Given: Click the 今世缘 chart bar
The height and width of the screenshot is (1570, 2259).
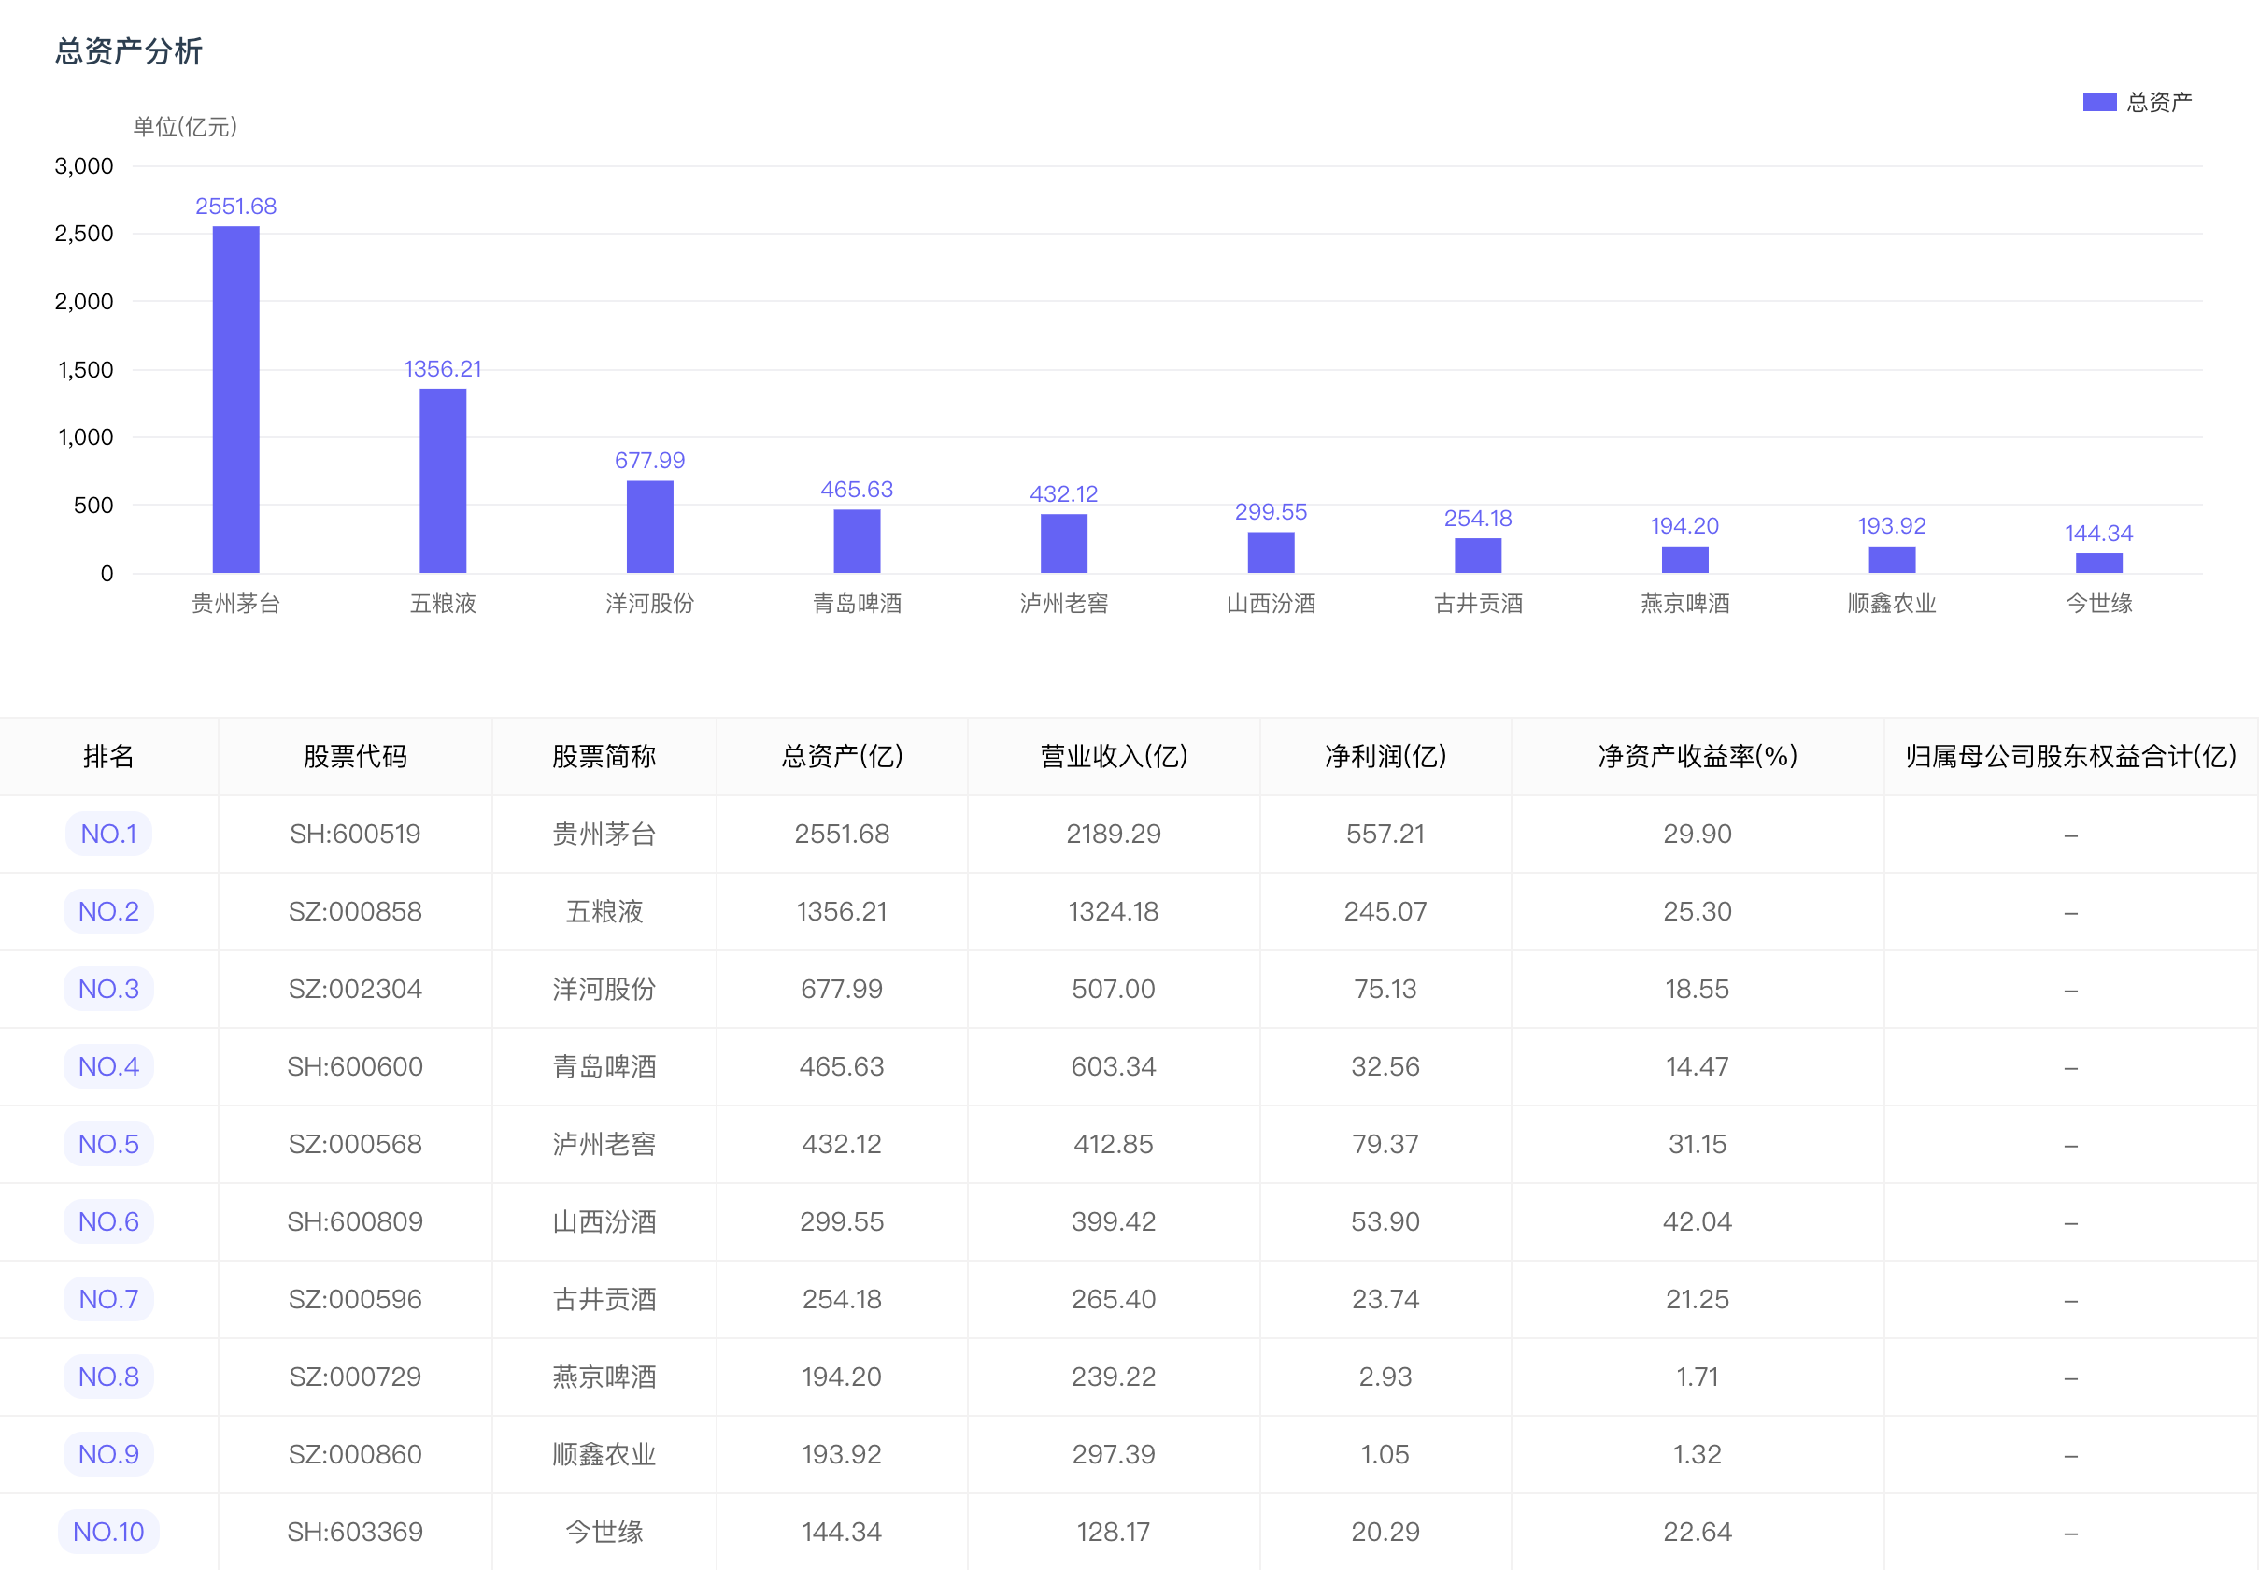Looking at the screenshot, I should tap(2099, 563).
